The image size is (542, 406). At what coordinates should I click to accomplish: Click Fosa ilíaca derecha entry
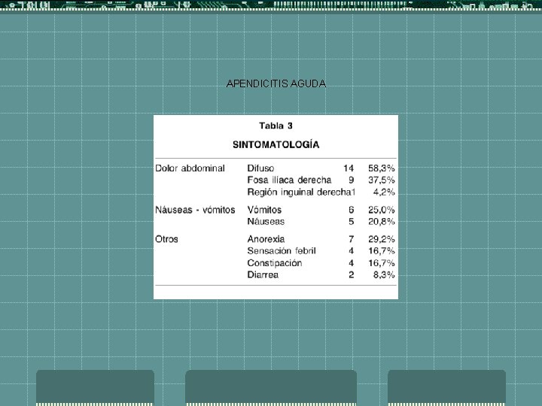pos(289,180)
